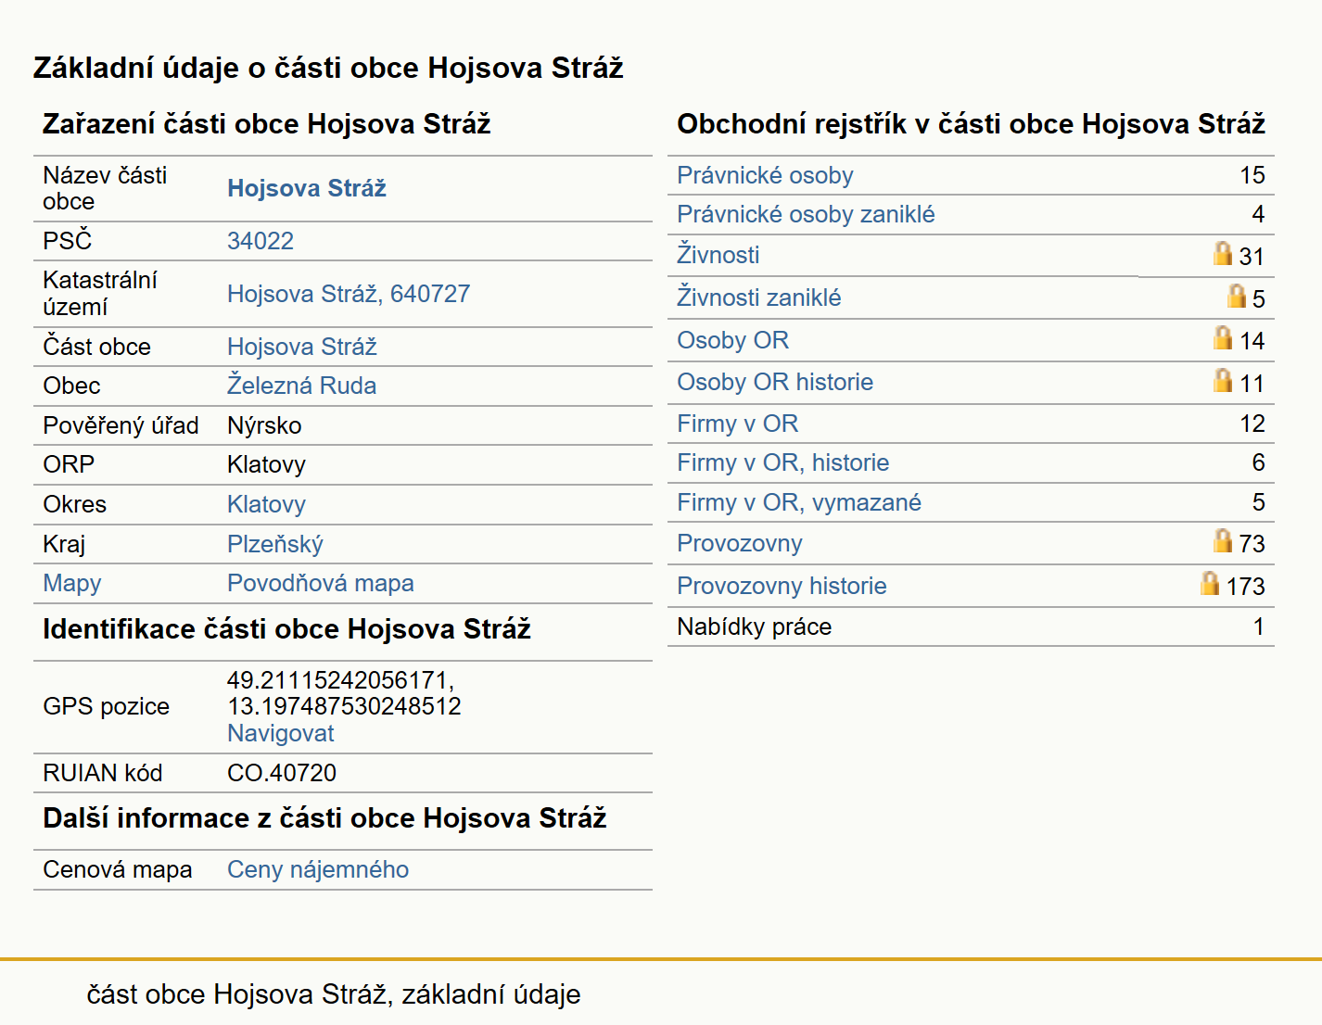Click the padlock icon in Osoby OR row
The image size is (1322, 1025).
[1223, 338]
